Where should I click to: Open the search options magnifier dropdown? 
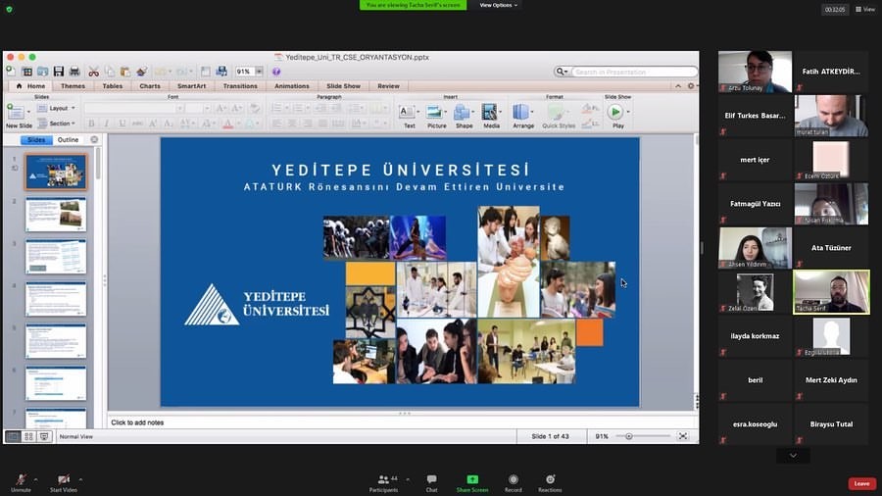[562, 72]
